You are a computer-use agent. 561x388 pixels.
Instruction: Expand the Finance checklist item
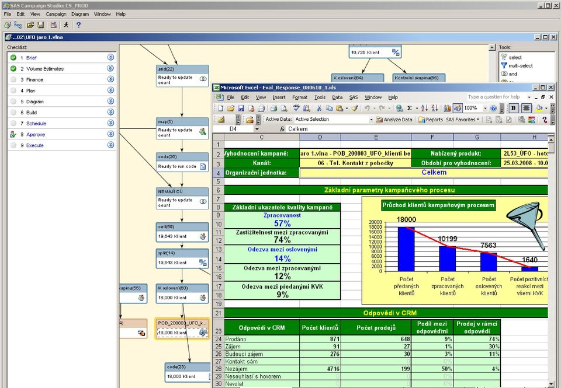110,79
